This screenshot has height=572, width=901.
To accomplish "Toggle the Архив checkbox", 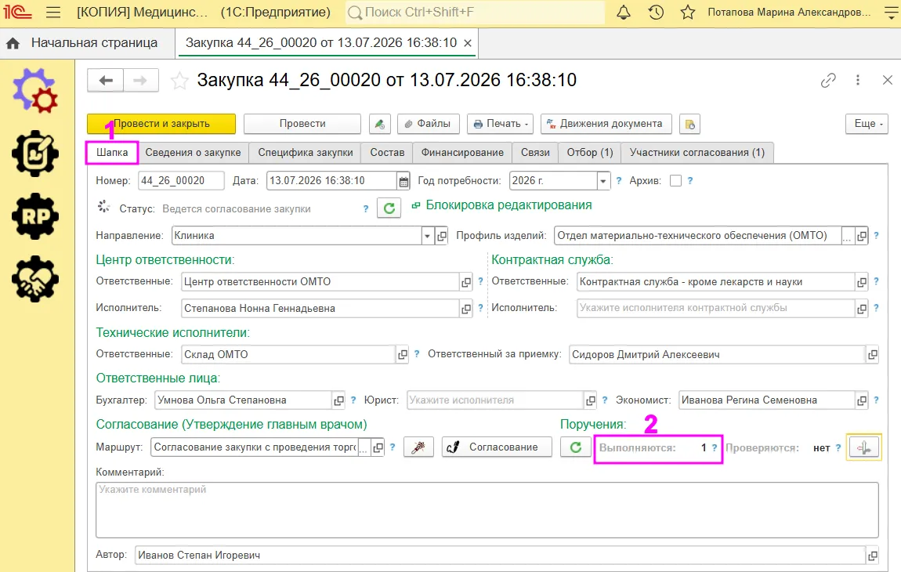I will coord(675,180).
